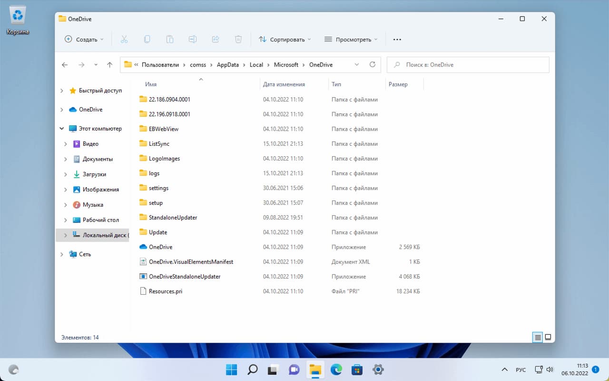Expand Быстрый доступ in navigation pane
Image resolution: width=609 pixels, height=381 pixels.
click(x=62, y=90)
